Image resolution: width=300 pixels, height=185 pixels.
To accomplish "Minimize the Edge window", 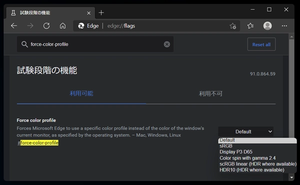I will [x=252, y=9].
